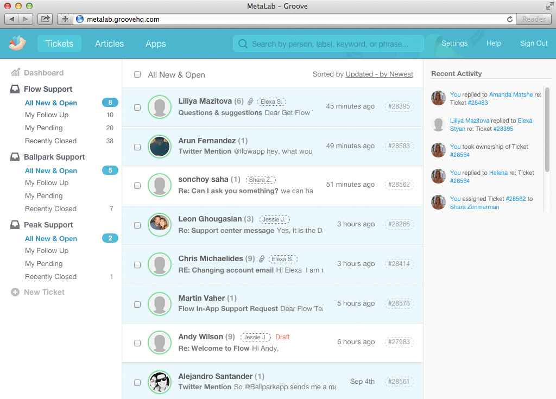This screenshot has height=399, width=556.
Task: Click the browser share icon
Action: (45, 19)
